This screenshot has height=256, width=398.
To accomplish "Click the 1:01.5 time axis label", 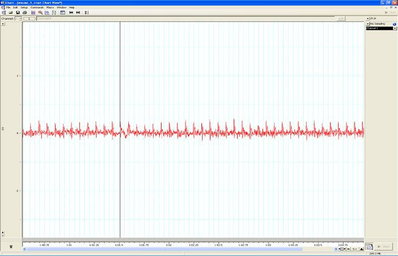I will point(119,245).
